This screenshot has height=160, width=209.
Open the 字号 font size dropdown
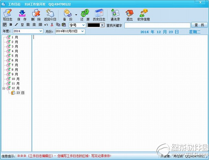pos(77,25)
